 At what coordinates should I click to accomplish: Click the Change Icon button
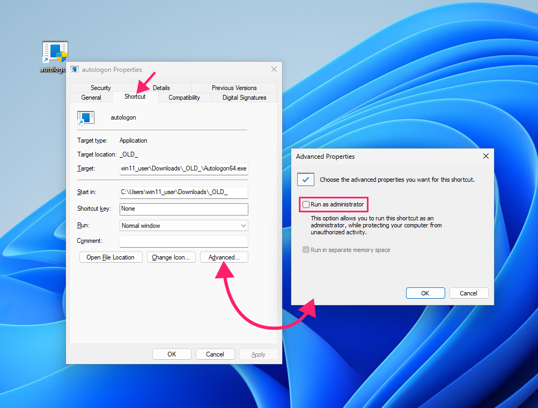(171, 257)
